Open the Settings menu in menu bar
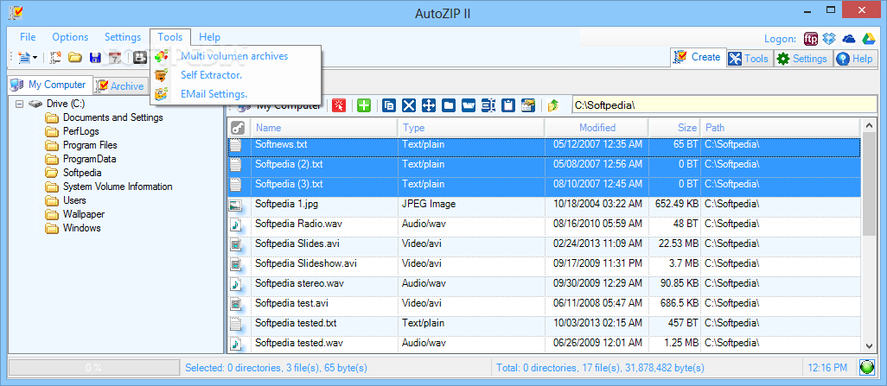Image resolution: width=887 pixels, height=386 pixels. click(x=123, y=37)
